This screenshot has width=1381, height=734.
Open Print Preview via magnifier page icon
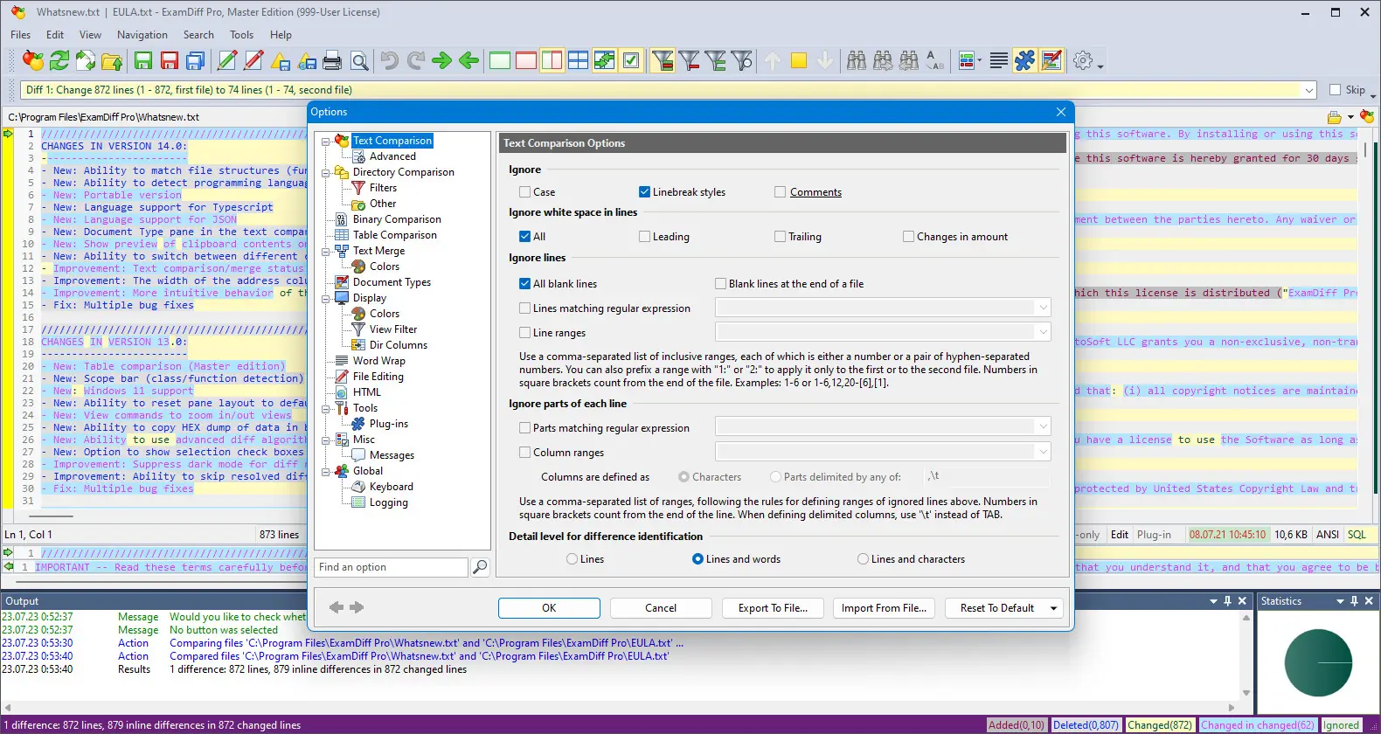point(359,60)
